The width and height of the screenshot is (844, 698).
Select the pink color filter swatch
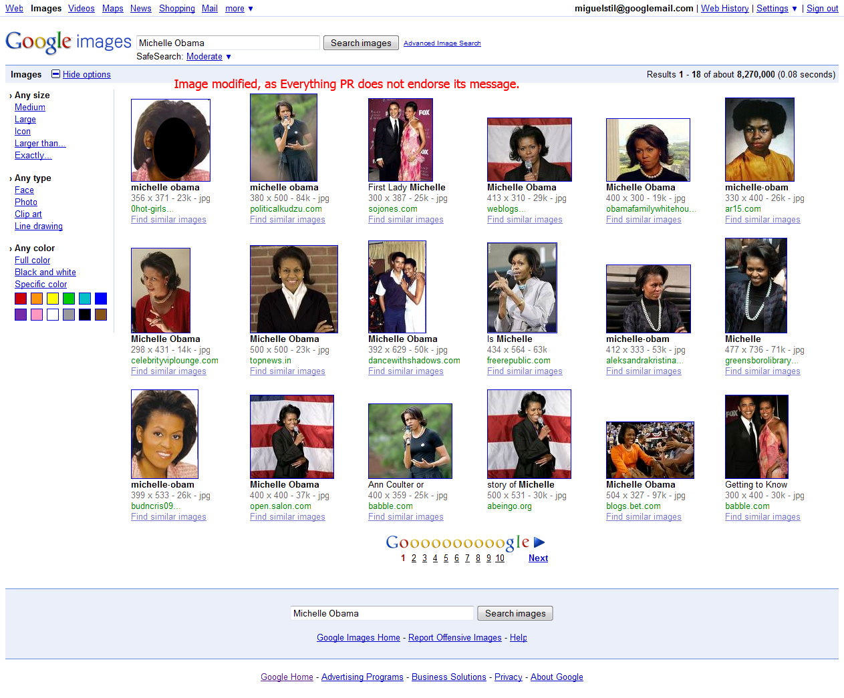(x=37, y=315)
